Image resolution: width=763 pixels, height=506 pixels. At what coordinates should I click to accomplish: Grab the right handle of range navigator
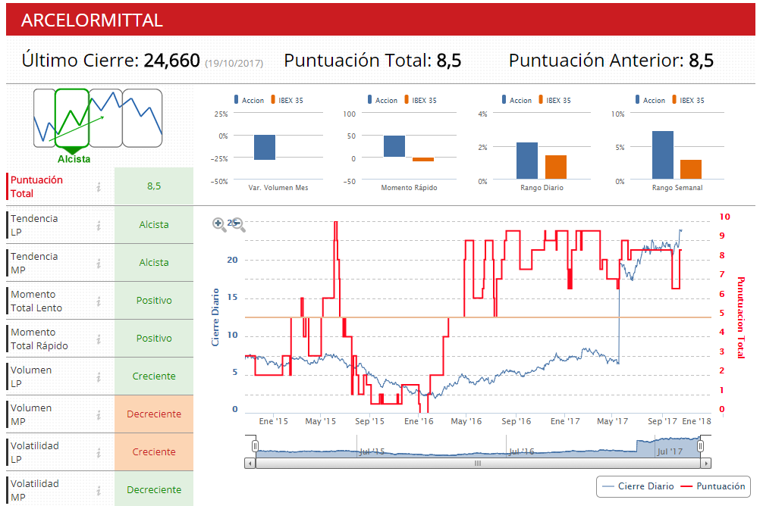(x=701, y=446)
